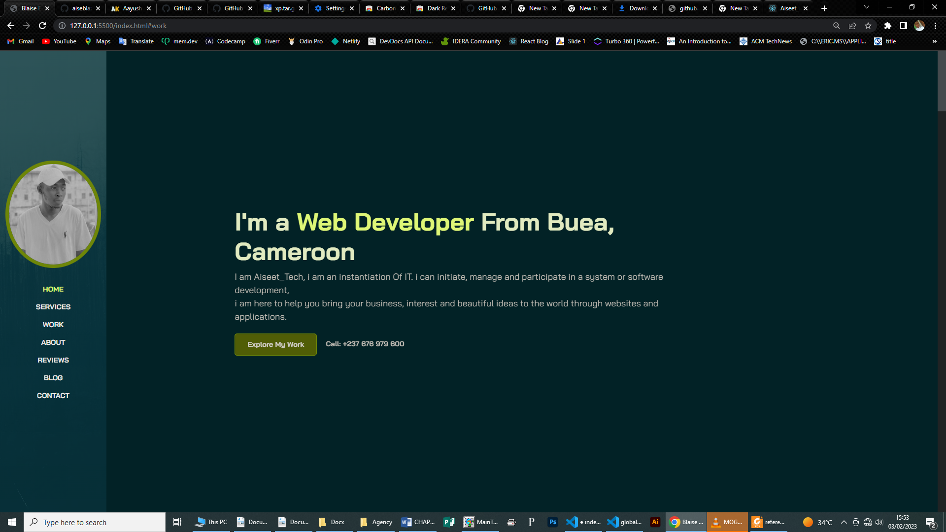Expand the tab search chevron
The width and height of the screenshot is (946, 532).
tap(866, 7)
